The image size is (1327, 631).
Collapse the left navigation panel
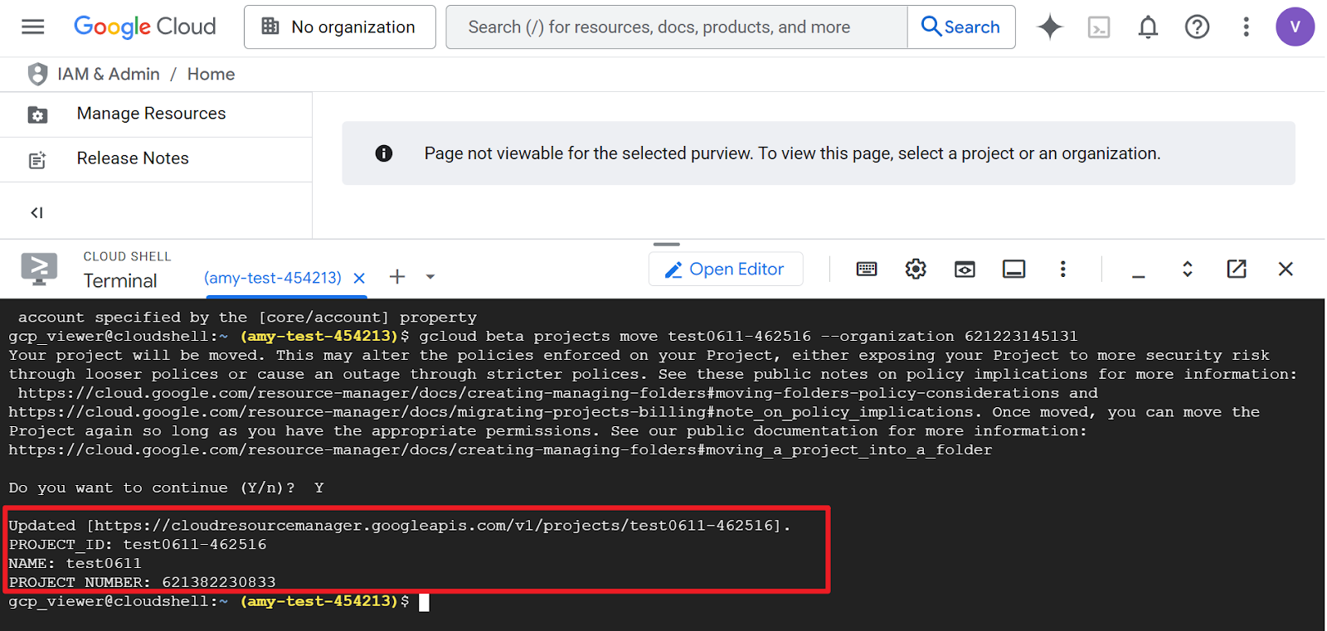[x=36, y=213]
